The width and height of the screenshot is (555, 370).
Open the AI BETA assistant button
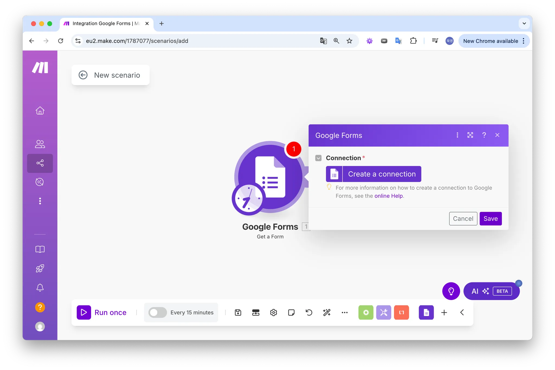coord(491,291)
